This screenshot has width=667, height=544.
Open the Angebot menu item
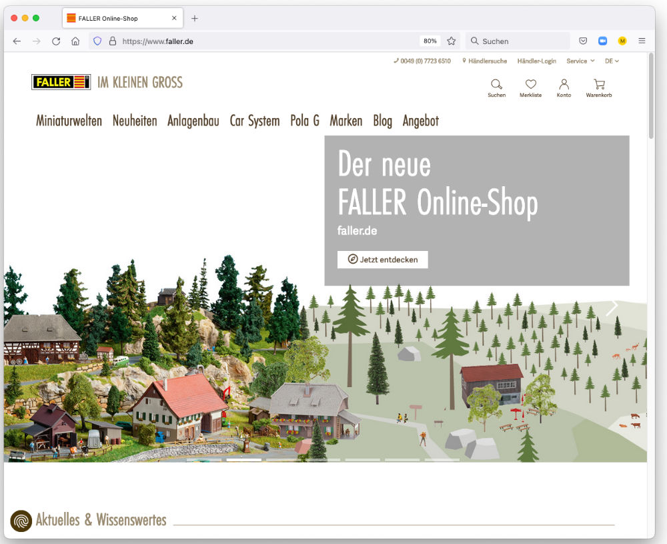point(421,121)
